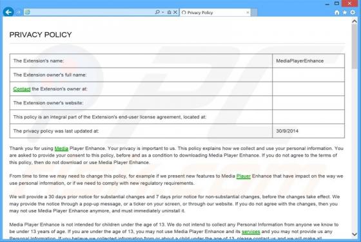Open the Tools gear icon
This screenshot has width=361, height=242.
353,12
